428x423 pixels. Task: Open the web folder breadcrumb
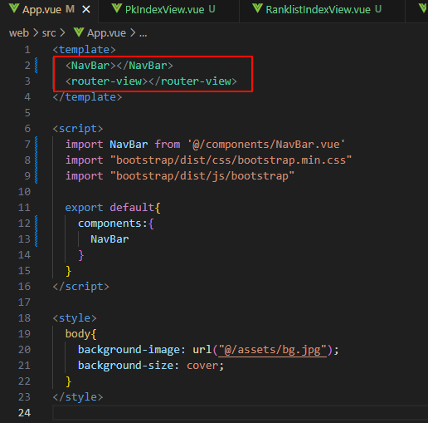[19, 33]
